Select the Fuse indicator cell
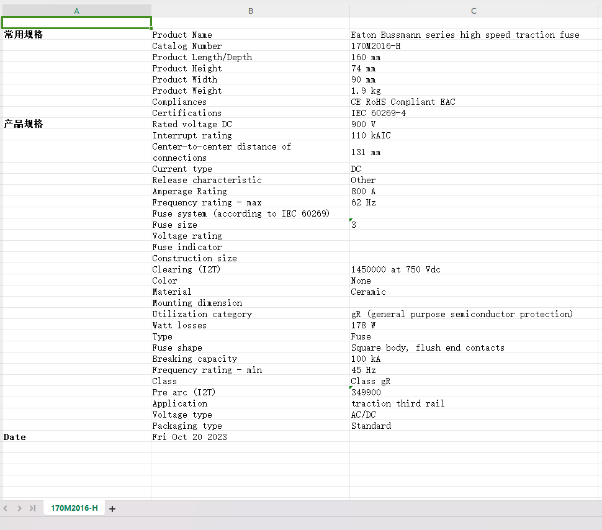The image size is (602, 530). pyautogui.click(x=250, y=246)
